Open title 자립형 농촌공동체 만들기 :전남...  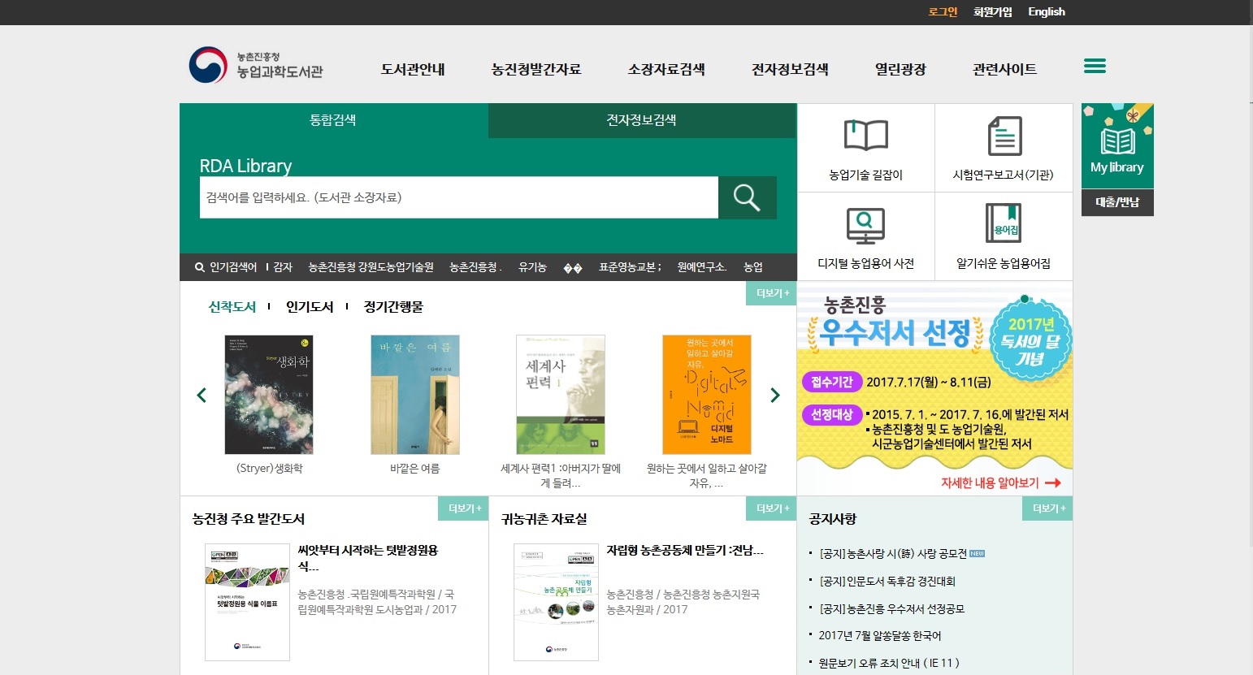(x=685, y=551)
